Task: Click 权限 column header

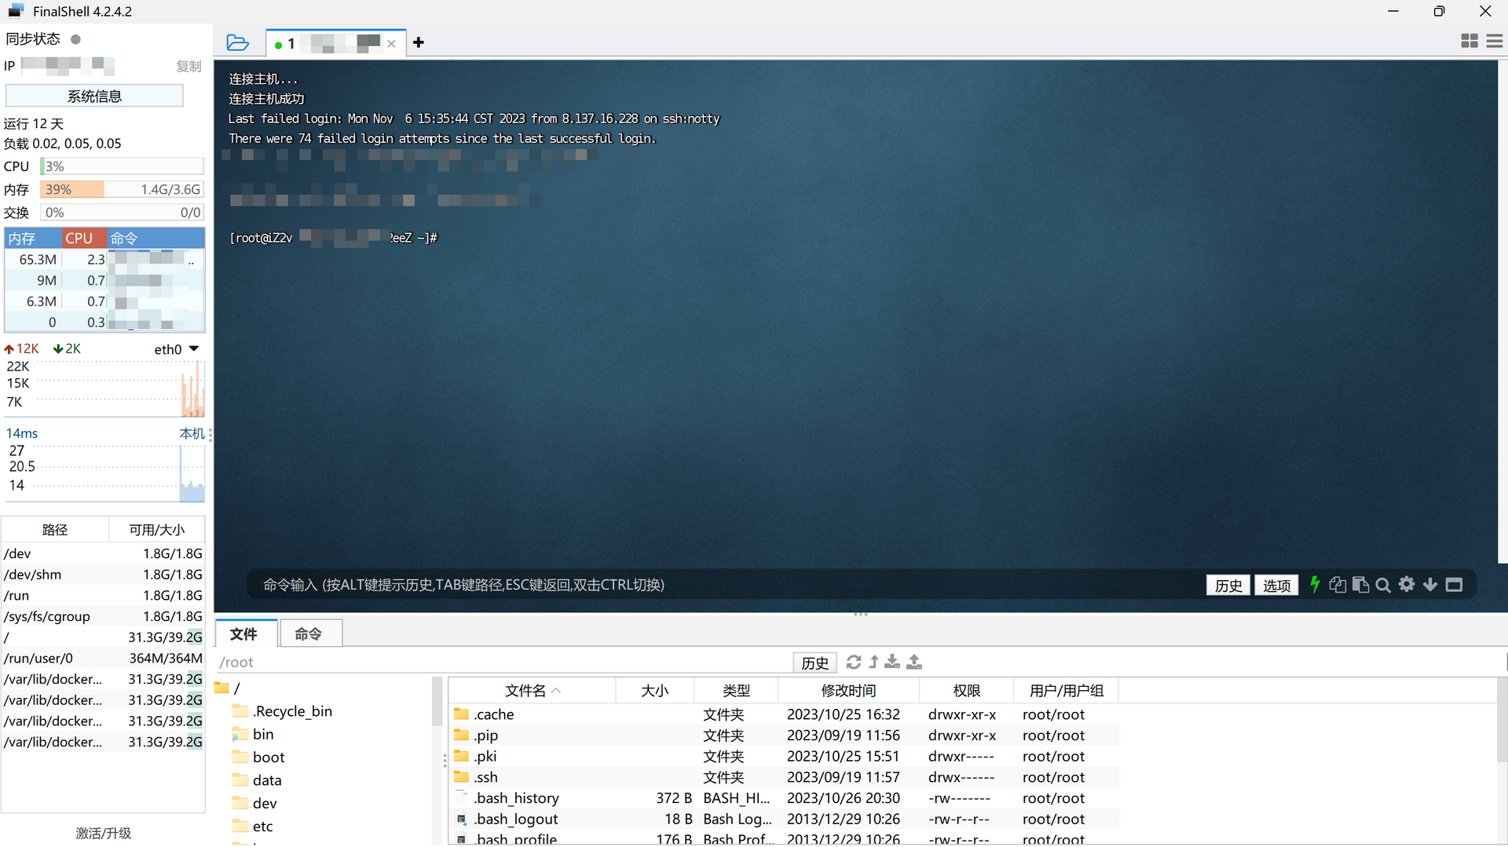Action: click(966, 690)
